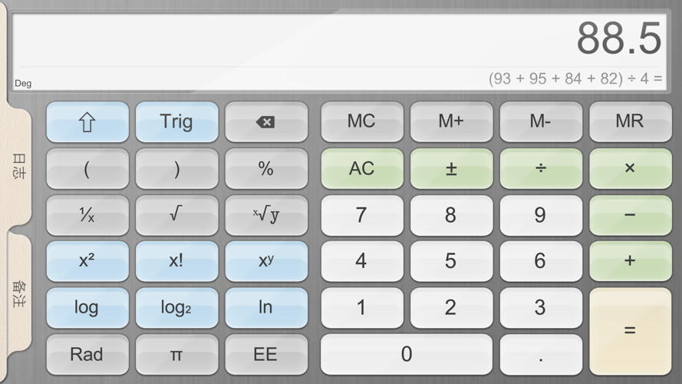Switch angle mode with Rad key
This screenshot has height=384, width=682.
87,354
